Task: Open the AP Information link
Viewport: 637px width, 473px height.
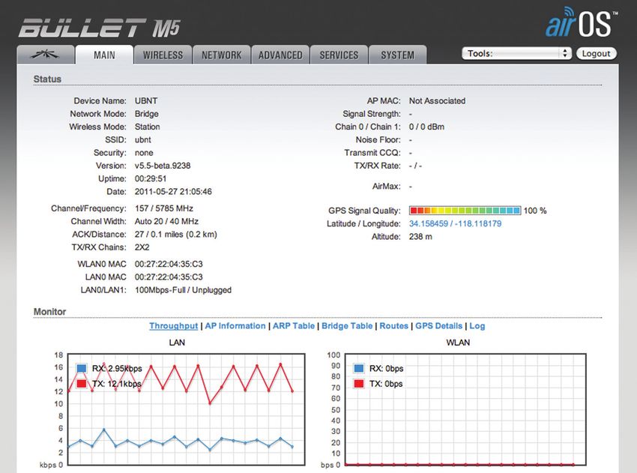Action: (235, 326)
